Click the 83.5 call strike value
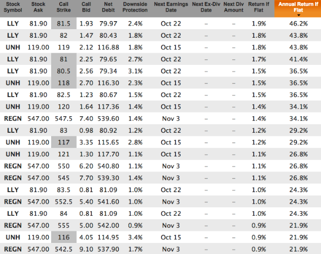This screenshot has height=254, width=321. (64, 190)
